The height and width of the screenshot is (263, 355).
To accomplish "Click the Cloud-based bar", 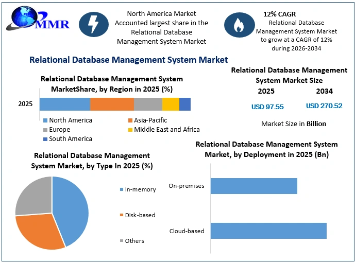I will click(268, 231).
